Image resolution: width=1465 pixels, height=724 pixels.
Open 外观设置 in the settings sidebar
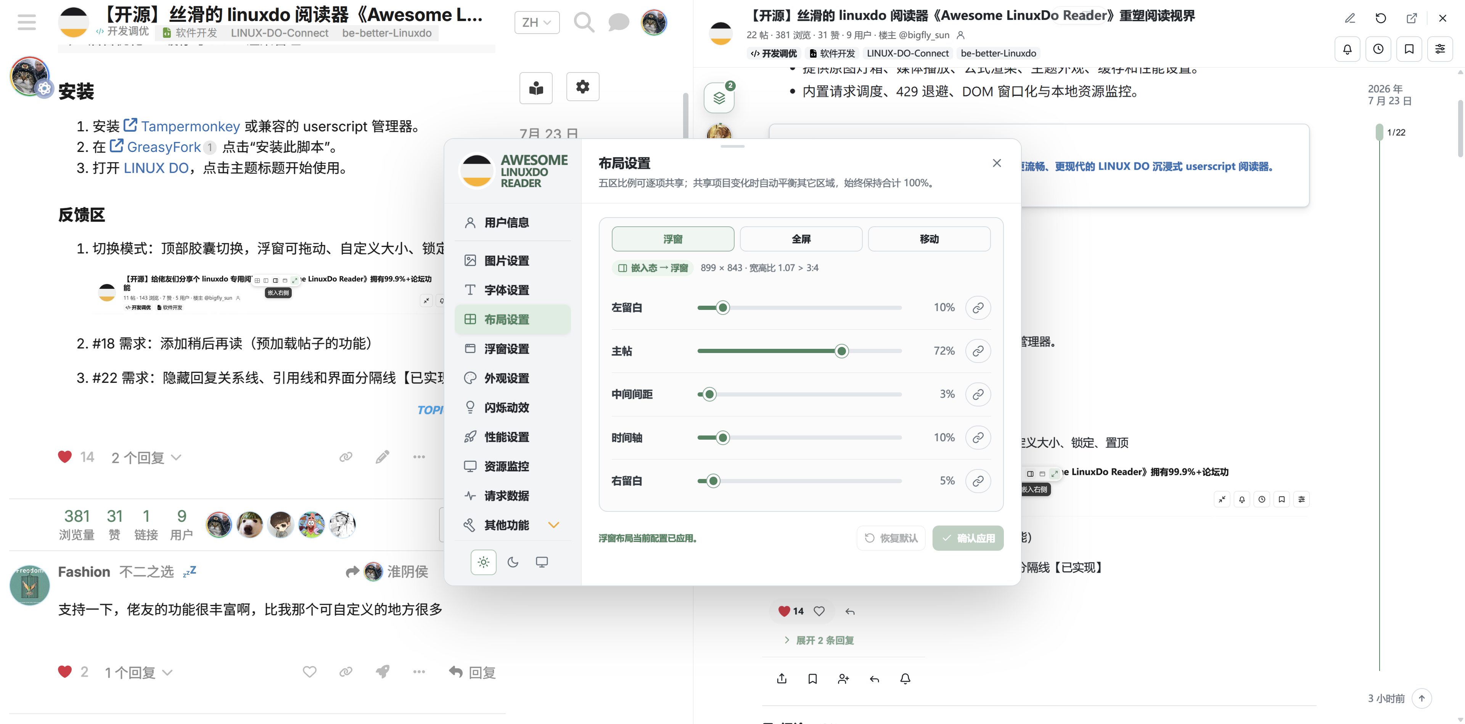(x=512, y=379)
